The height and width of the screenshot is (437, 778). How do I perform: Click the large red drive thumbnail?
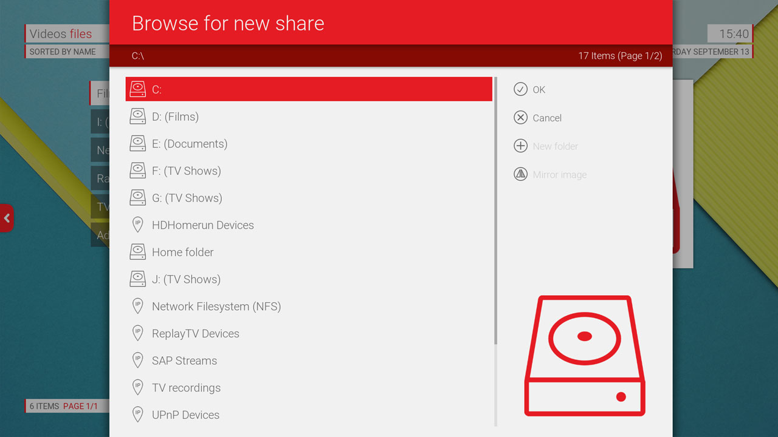click(x=584, y=356)
